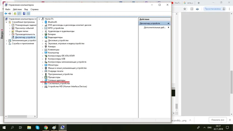Viewport: 233px width, 131px height.
Task: Click Chrome's bookmark star icon
Action: 185,9
